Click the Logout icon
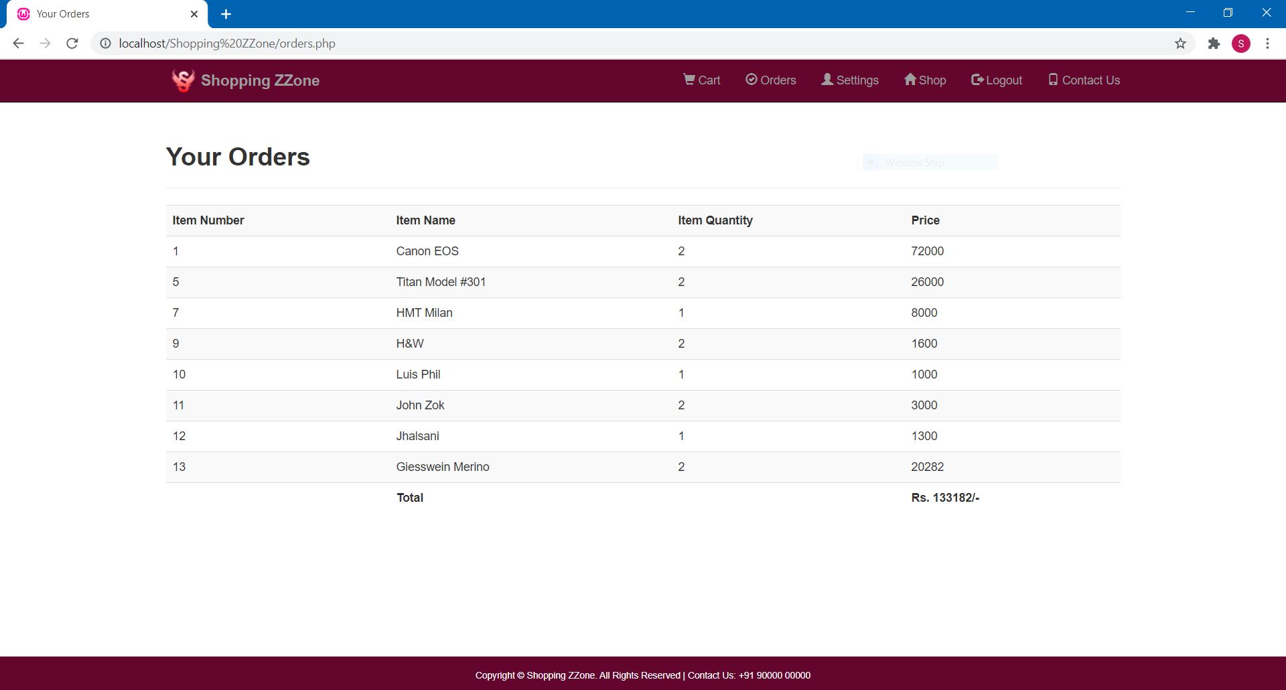This screenshot has height=690, width=1286. (977, 80)
